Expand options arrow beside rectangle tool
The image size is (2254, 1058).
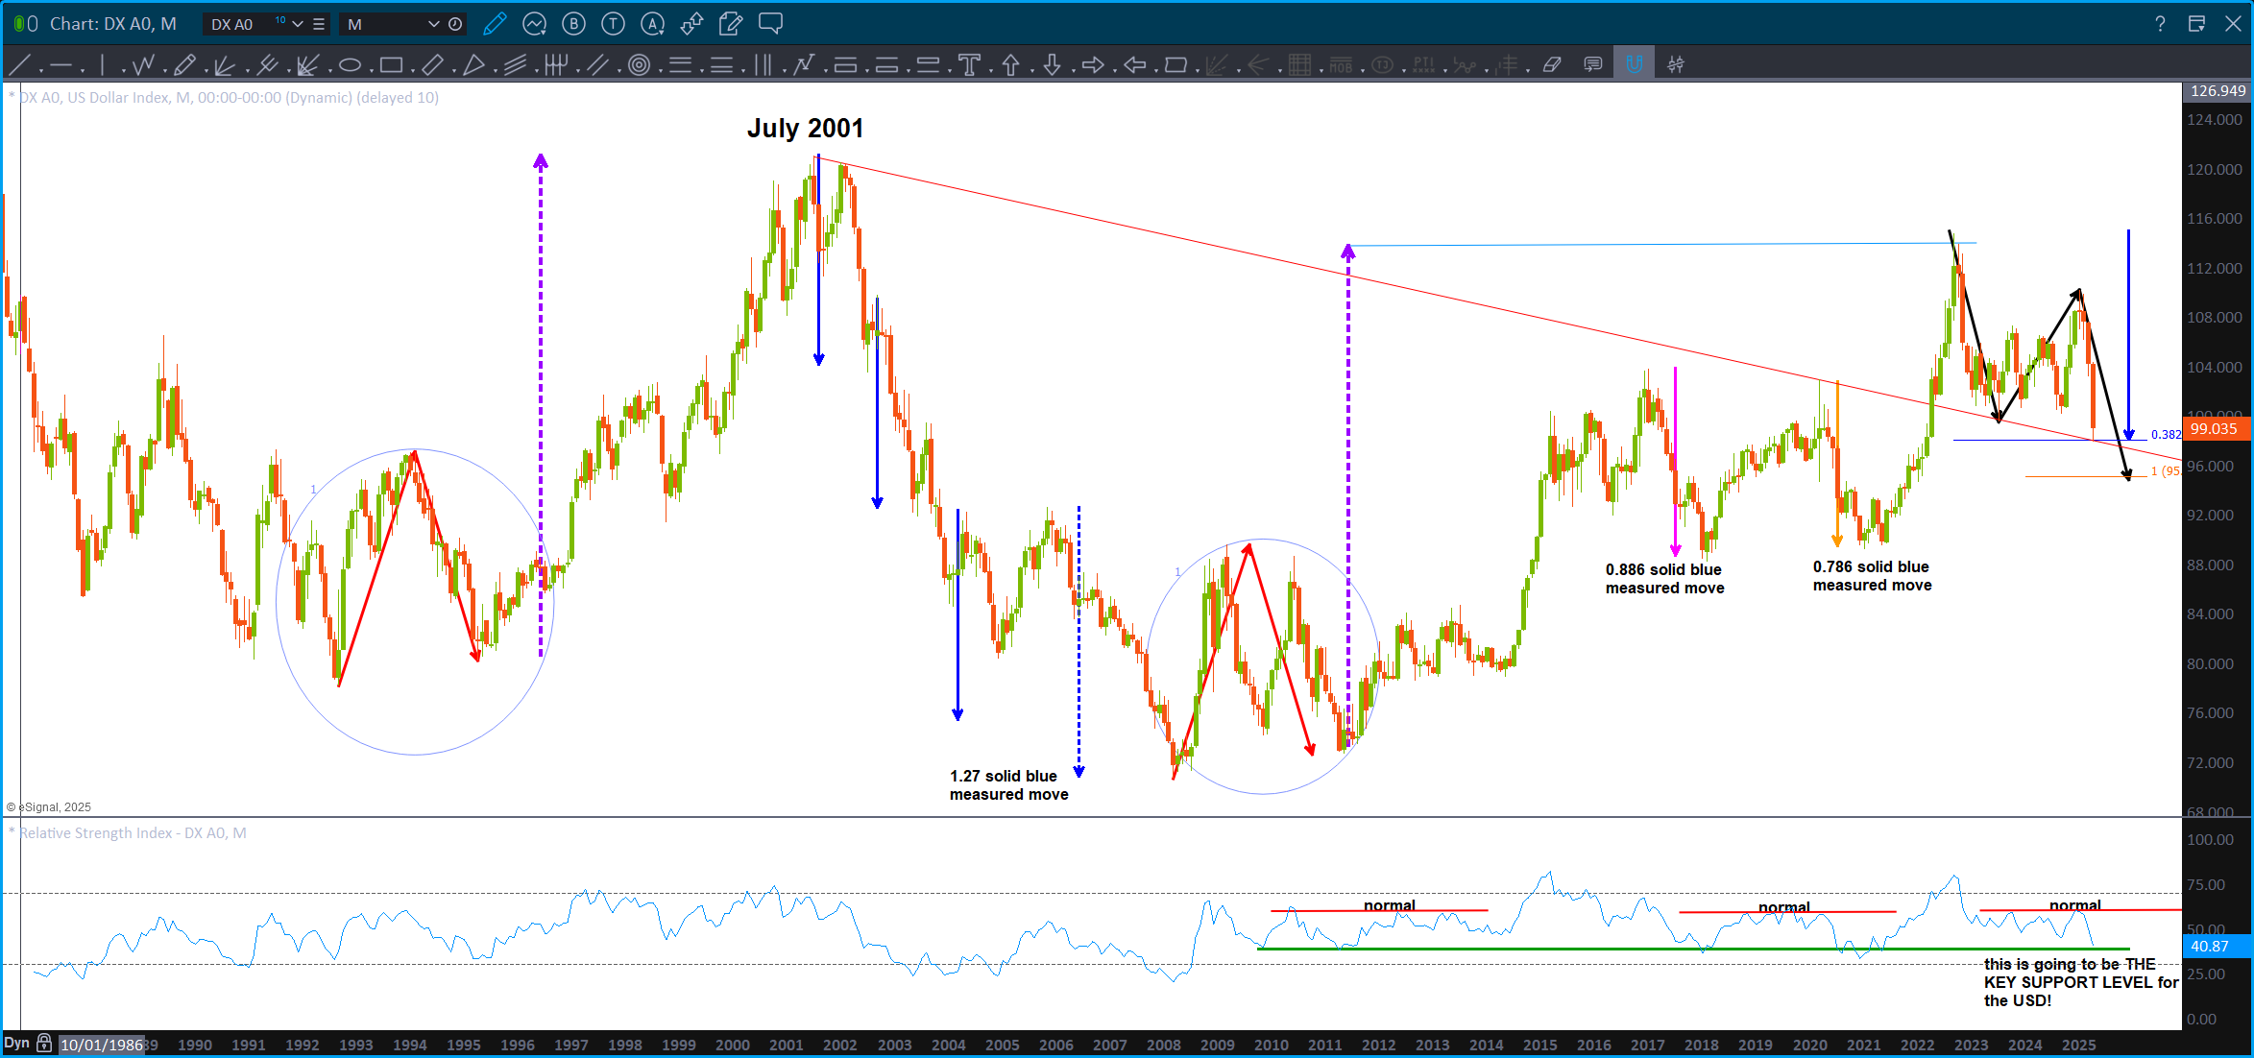412,70
